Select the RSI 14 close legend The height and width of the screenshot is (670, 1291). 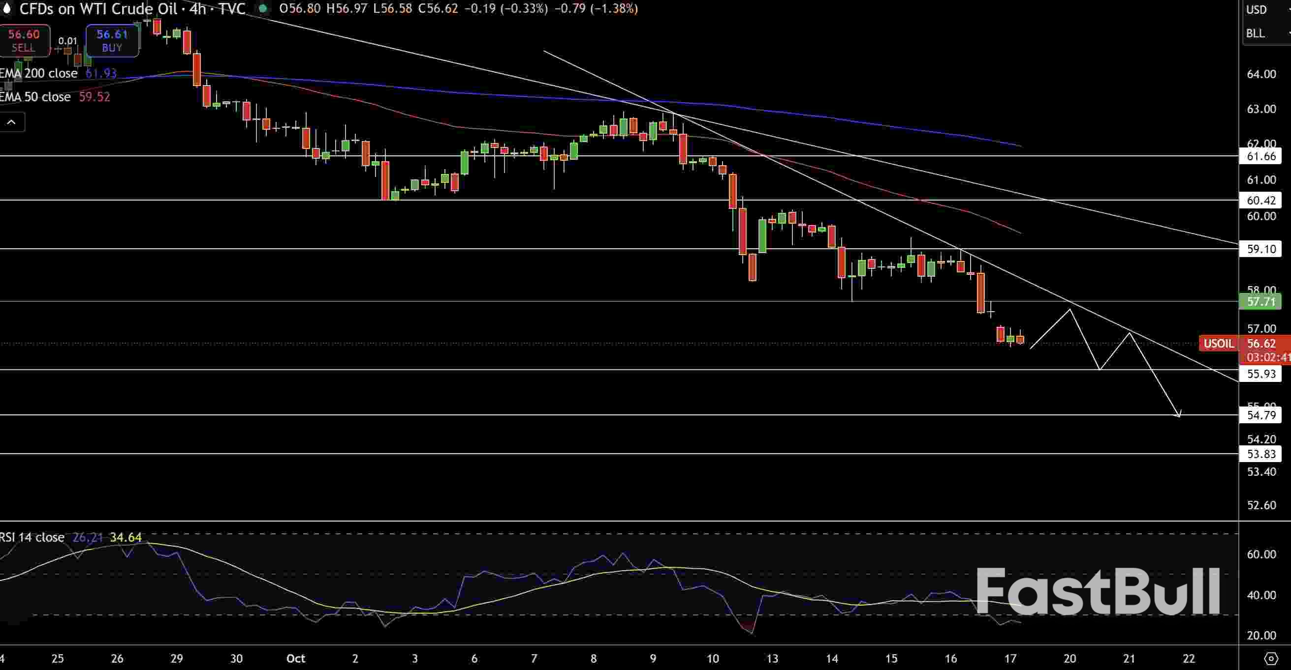click(32, 537)
